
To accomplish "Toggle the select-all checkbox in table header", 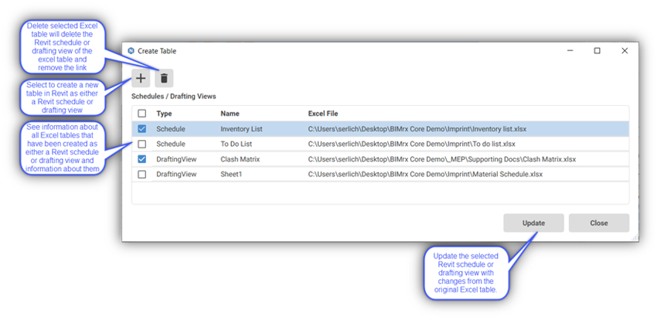I will click(x=142, y=114).
